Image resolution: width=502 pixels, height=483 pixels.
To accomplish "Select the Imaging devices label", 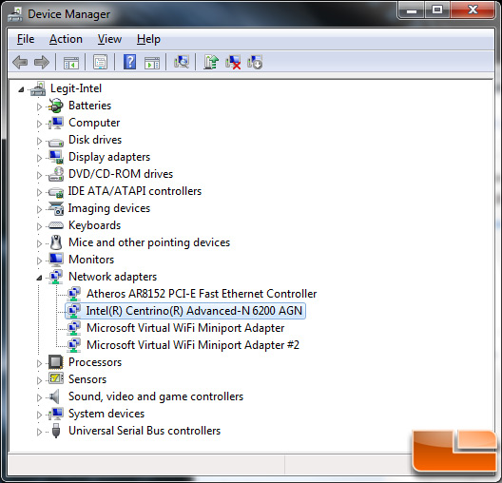I will point(109,208).
